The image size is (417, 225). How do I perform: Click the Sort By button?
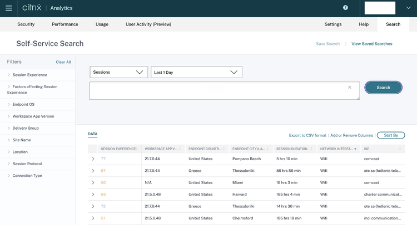391,135
